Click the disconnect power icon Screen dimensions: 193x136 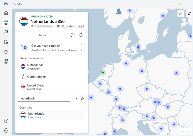pos(73,35)
